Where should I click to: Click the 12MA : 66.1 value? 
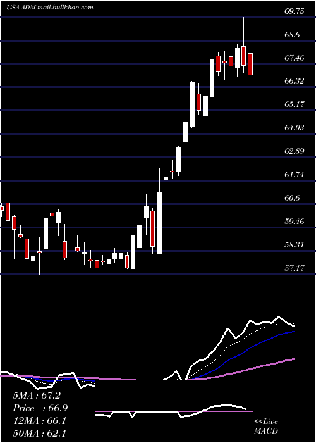(x=39, y=421)
